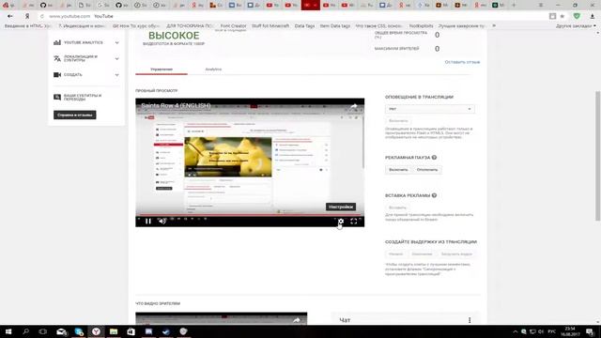Open the chat three-dot options menu
This screenshot has width=601, height=338.
pos(470,320)
